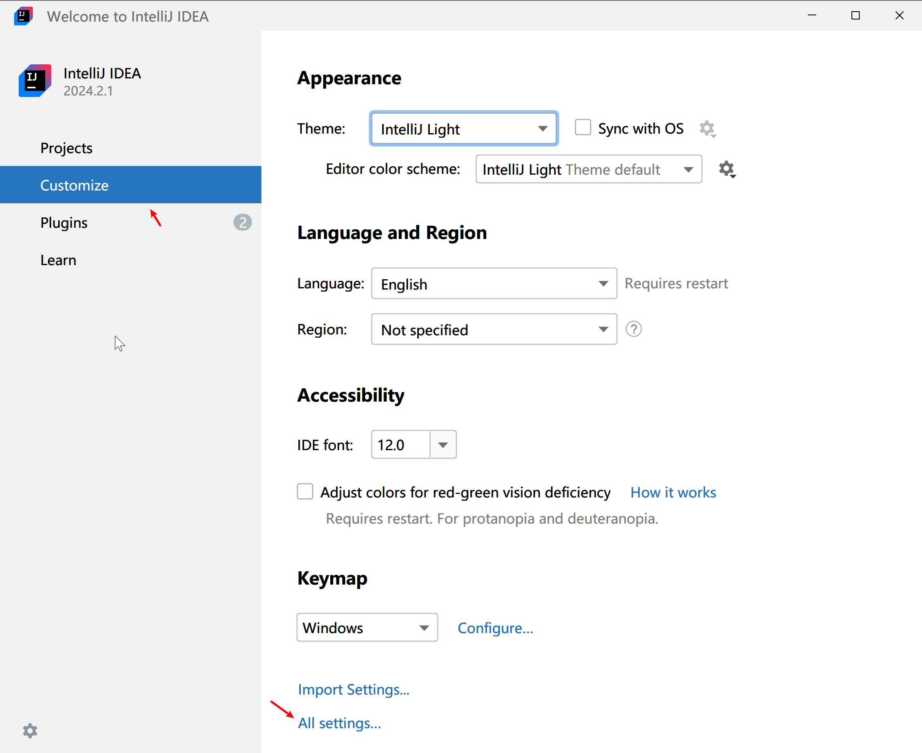Maximize the Welcome window
Screen dimensions: 922x753
tap(855, 16)
